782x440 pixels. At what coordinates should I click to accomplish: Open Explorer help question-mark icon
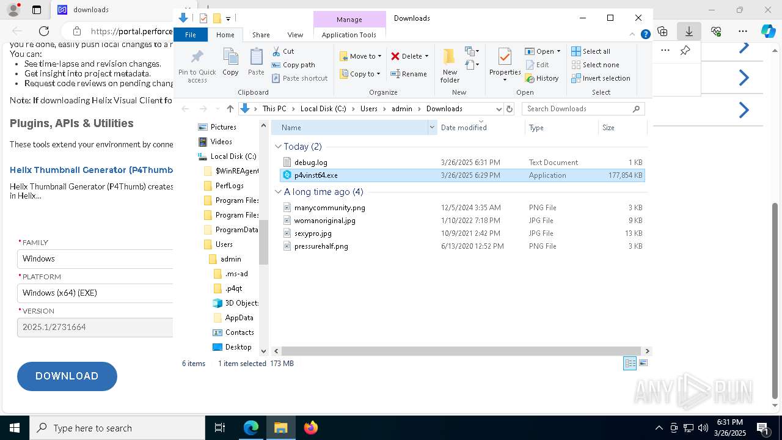(x=645, y=34)
